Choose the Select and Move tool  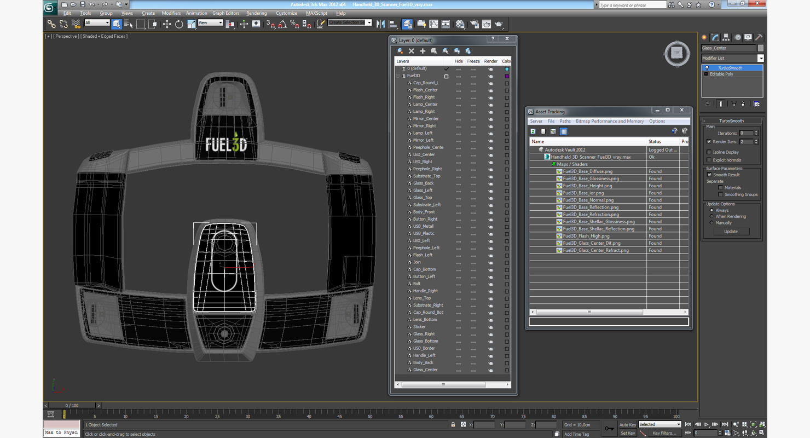coord(167,24)
